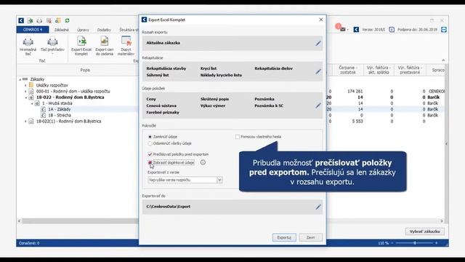Image resolution: width=465 pixels, height=262 pixels.
Task: Select the 1A - Základy tree row
Action: coord(60,109)
